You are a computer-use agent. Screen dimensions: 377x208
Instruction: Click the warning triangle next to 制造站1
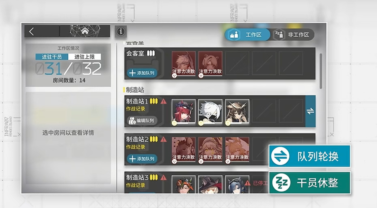pos(164,102)
